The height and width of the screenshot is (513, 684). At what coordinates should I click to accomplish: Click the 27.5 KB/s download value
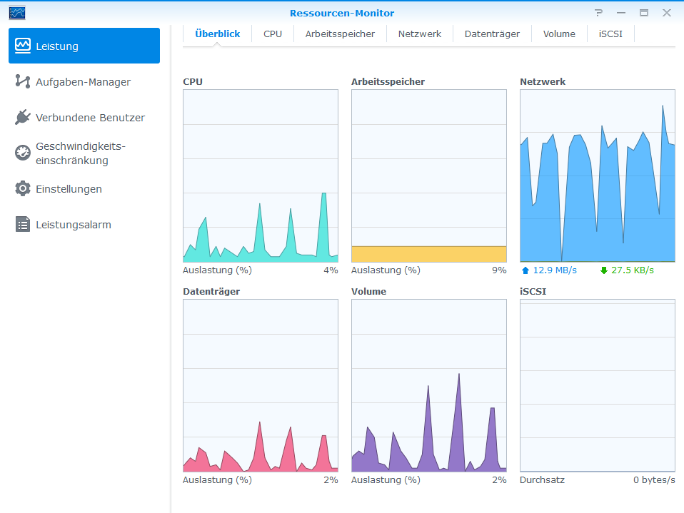[633, 270]
